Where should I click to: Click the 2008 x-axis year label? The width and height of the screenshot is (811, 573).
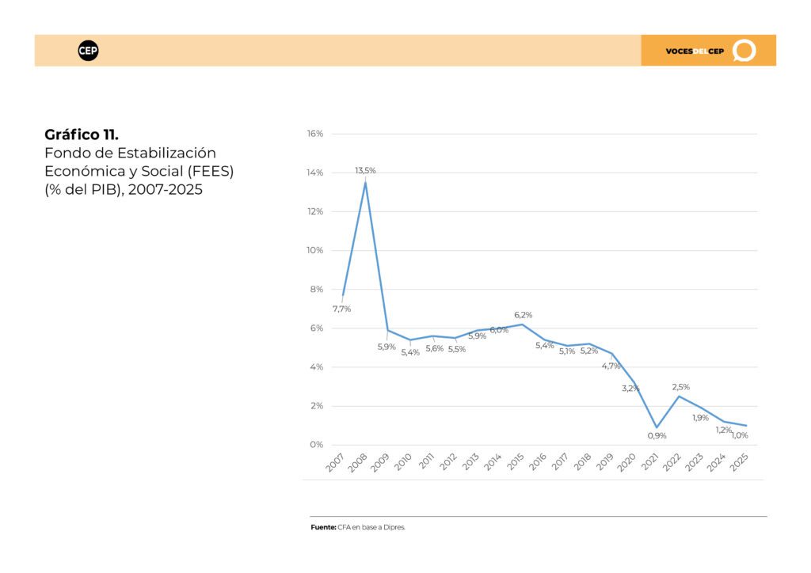pos(357,462)
